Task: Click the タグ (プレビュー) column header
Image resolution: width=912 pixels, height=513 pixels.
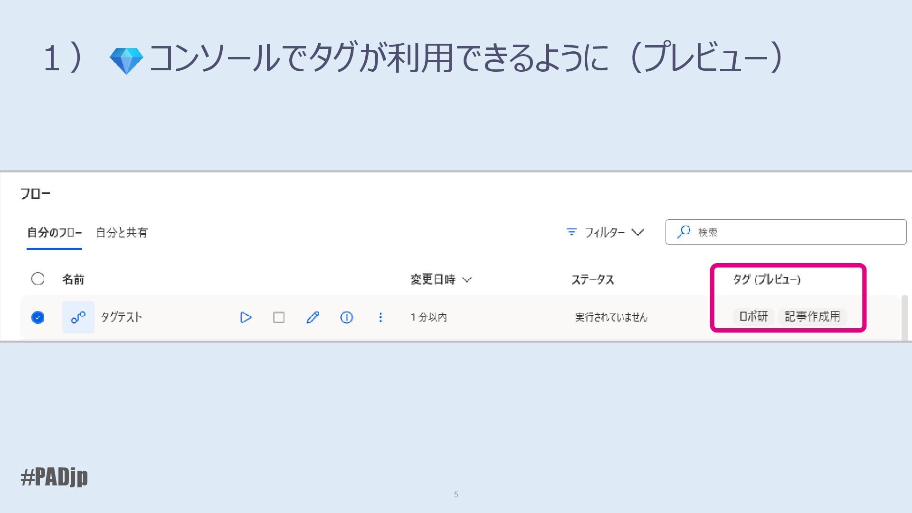Action: click(766, 279)
